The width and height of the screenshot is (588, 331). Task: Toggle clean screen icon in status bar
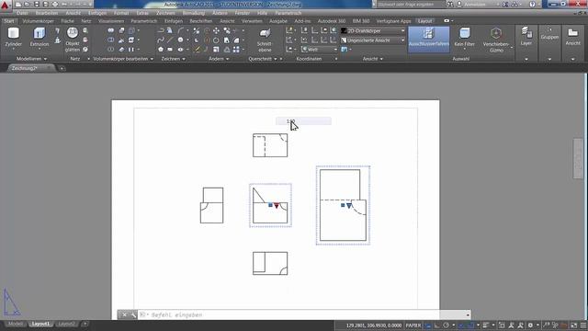(x=574, y=325)
